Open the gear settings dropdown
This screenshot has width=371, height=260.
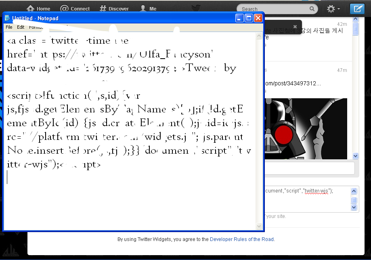click(x=333, y=9)
